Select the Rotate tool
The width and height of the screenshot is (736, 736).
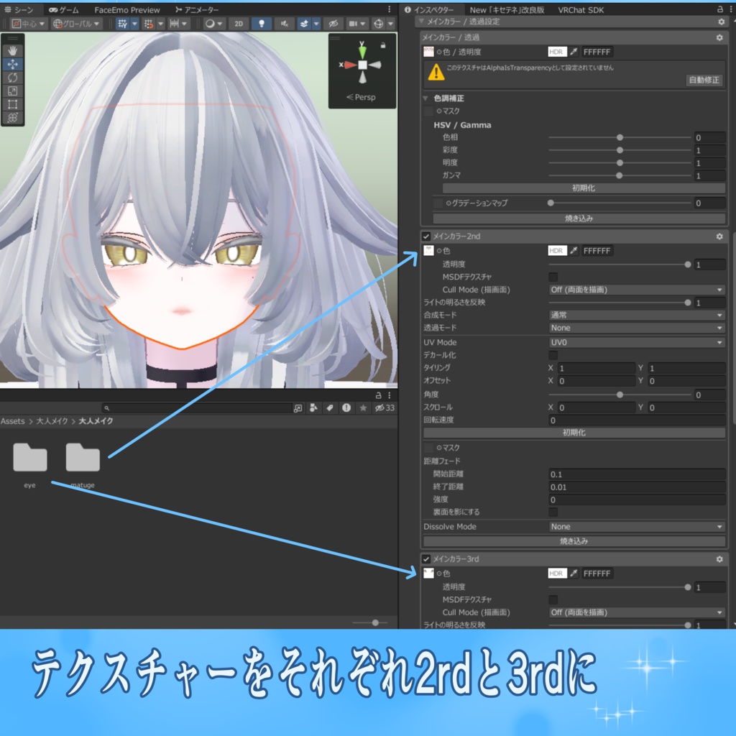pos(13,78)
